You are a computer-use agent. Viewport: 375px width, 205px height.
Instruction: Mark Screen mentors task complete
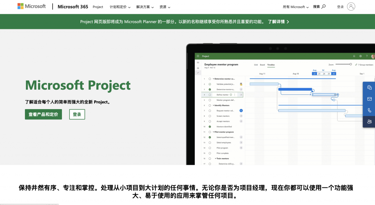tap(210, 116)
